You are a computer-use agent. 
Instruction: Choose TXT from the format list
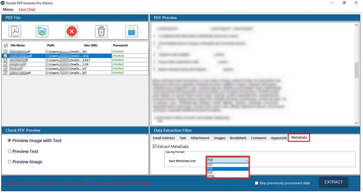click(228, 165)
